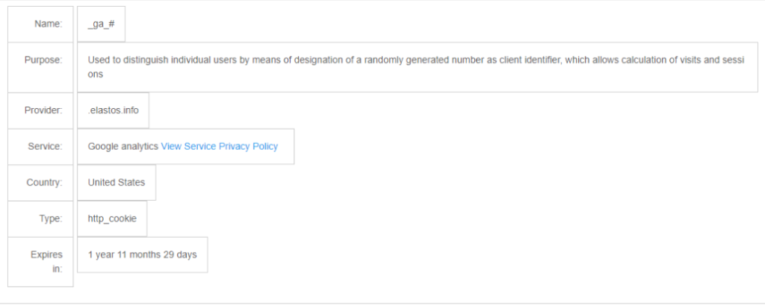This screenshot has height=305, width=765.
Task: Select the United States country value
Action: point(117,183)
